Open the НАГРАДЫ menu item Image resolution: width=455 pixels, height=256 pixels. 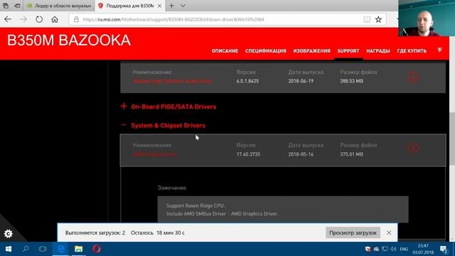(378, 50)
